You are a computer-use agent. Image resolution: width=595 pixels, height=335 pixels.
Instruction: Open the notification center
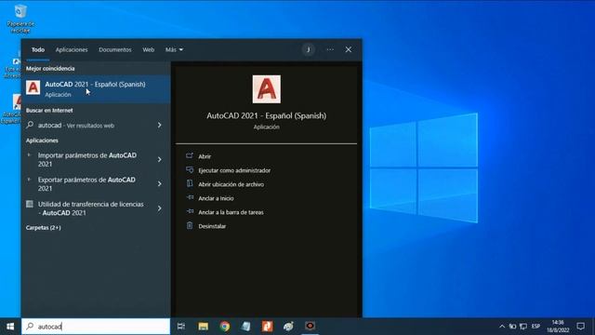click(580, 327)
